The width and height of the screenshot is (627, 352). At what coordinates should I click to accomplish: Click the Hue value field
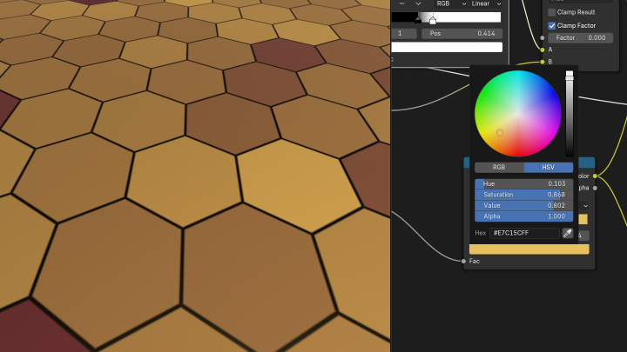523,183
